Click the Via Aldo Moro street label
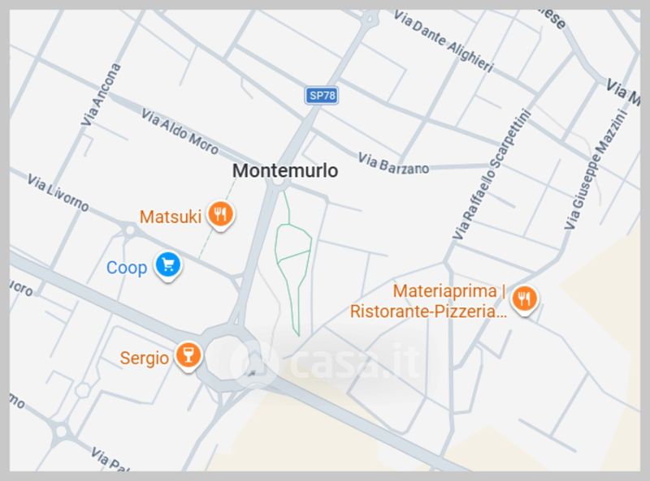 pos(180,131)
